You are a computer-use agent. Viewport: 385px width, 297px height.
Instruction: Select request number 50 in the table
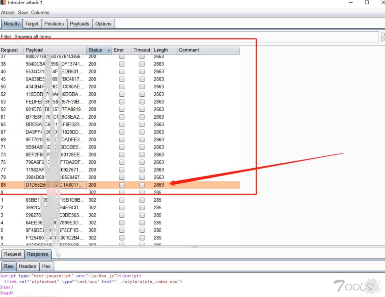pos(3,87)
